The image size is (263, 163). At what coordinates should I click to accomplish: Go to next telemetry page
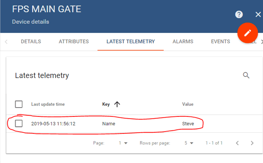tap(252, 143)
